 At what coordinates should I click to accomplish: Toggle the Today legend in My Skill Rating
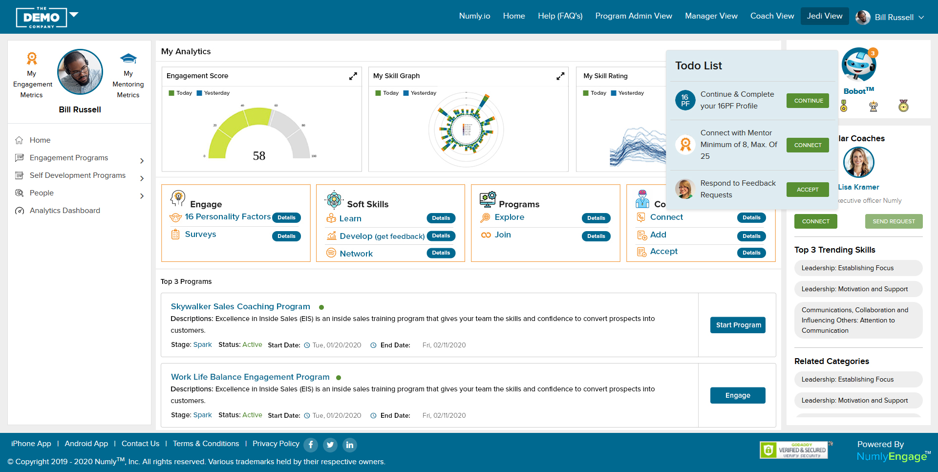(595, 93)
